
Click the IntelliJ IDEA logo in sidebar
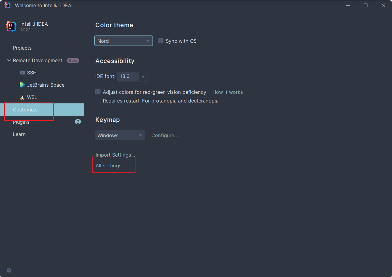tap(11, 26)
